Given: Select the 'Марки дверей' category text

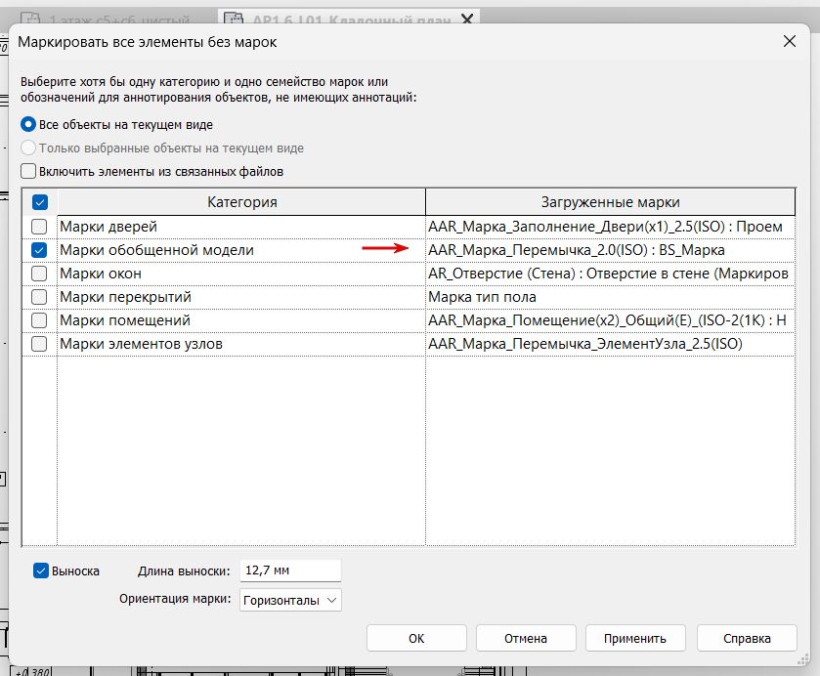Looking at the screenshot, I should (108, 227).
